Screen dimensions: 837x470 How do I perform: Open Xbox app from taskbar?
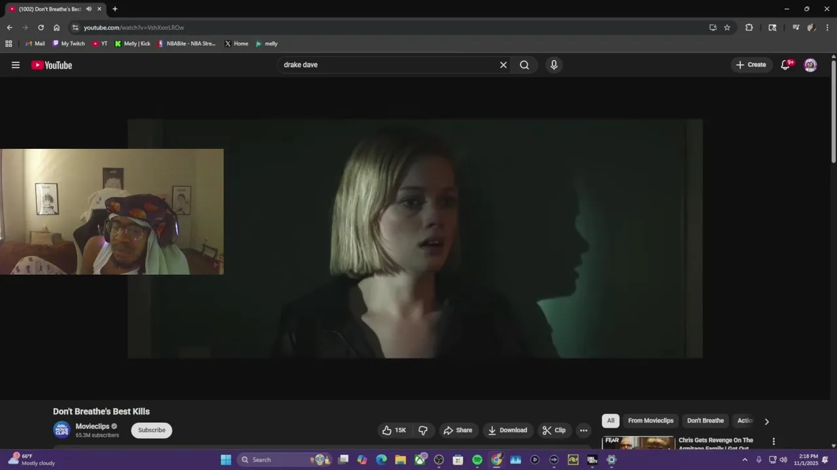[x=420, y=460]
